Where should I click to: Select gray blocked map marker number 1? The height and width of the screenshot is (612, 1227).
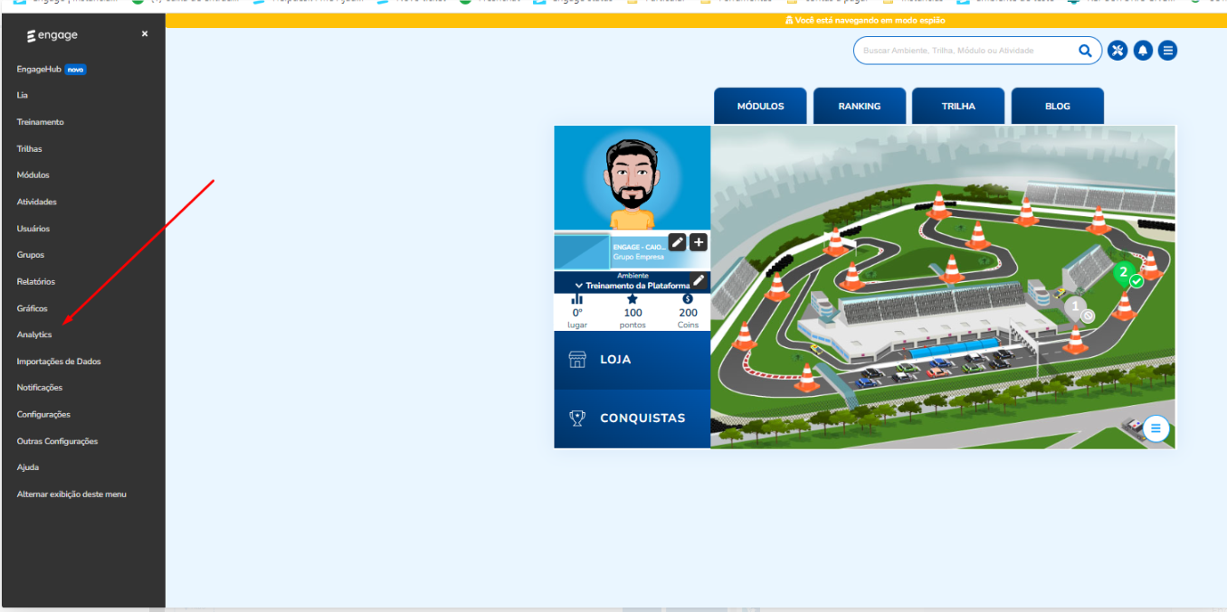(x=1076, y=308)
